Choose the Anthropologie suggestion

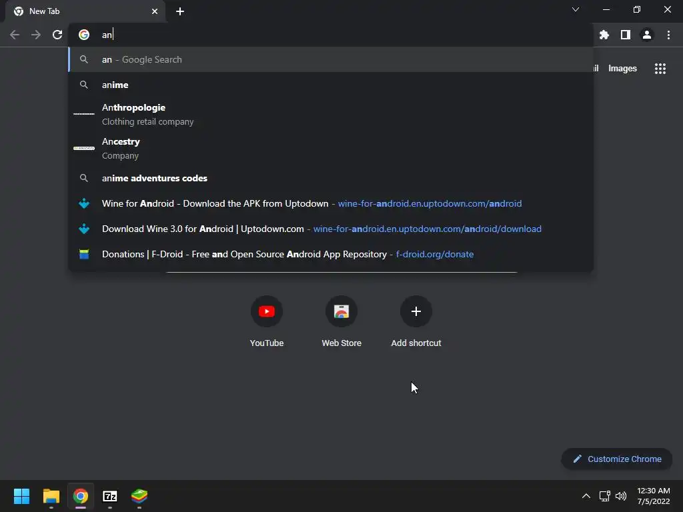click(331, 114)
